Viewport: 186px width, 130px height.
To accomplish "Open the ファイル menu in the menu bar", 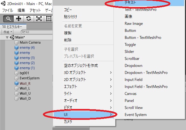I will [8, 11].
